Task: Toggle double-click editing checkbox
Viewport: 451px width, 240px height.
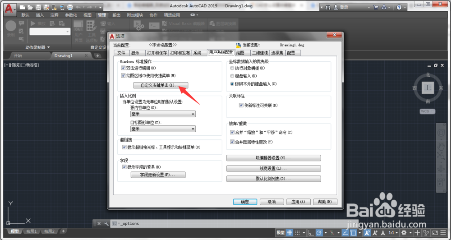Action: (123, 68)
